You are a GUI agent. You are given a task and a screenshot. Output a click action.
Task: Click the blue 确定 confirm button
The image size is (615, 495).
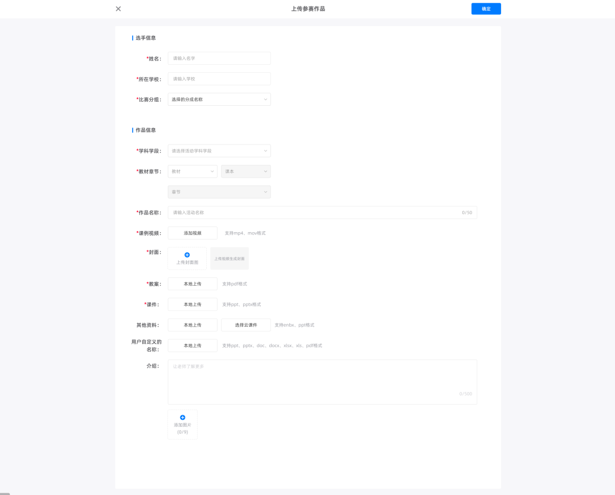(x=486, y=9)
